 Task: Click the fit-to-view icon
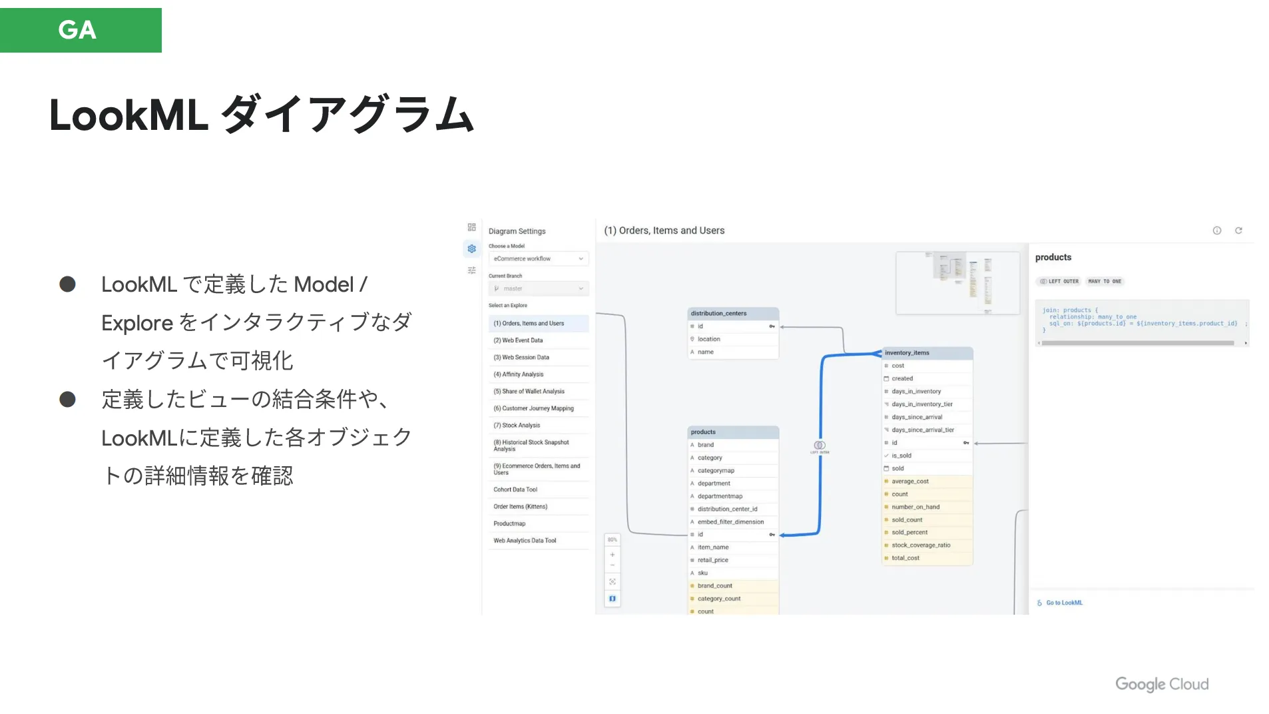click(x=612, y=581)
